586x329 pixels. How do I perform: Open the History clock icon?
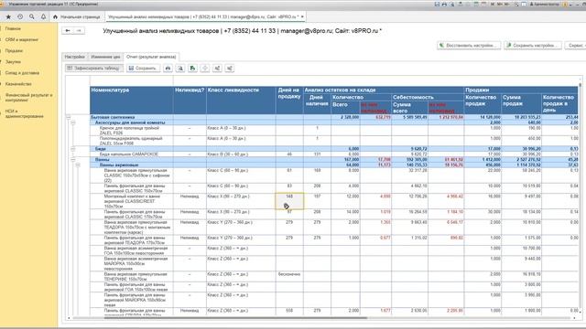pos(20,16)
